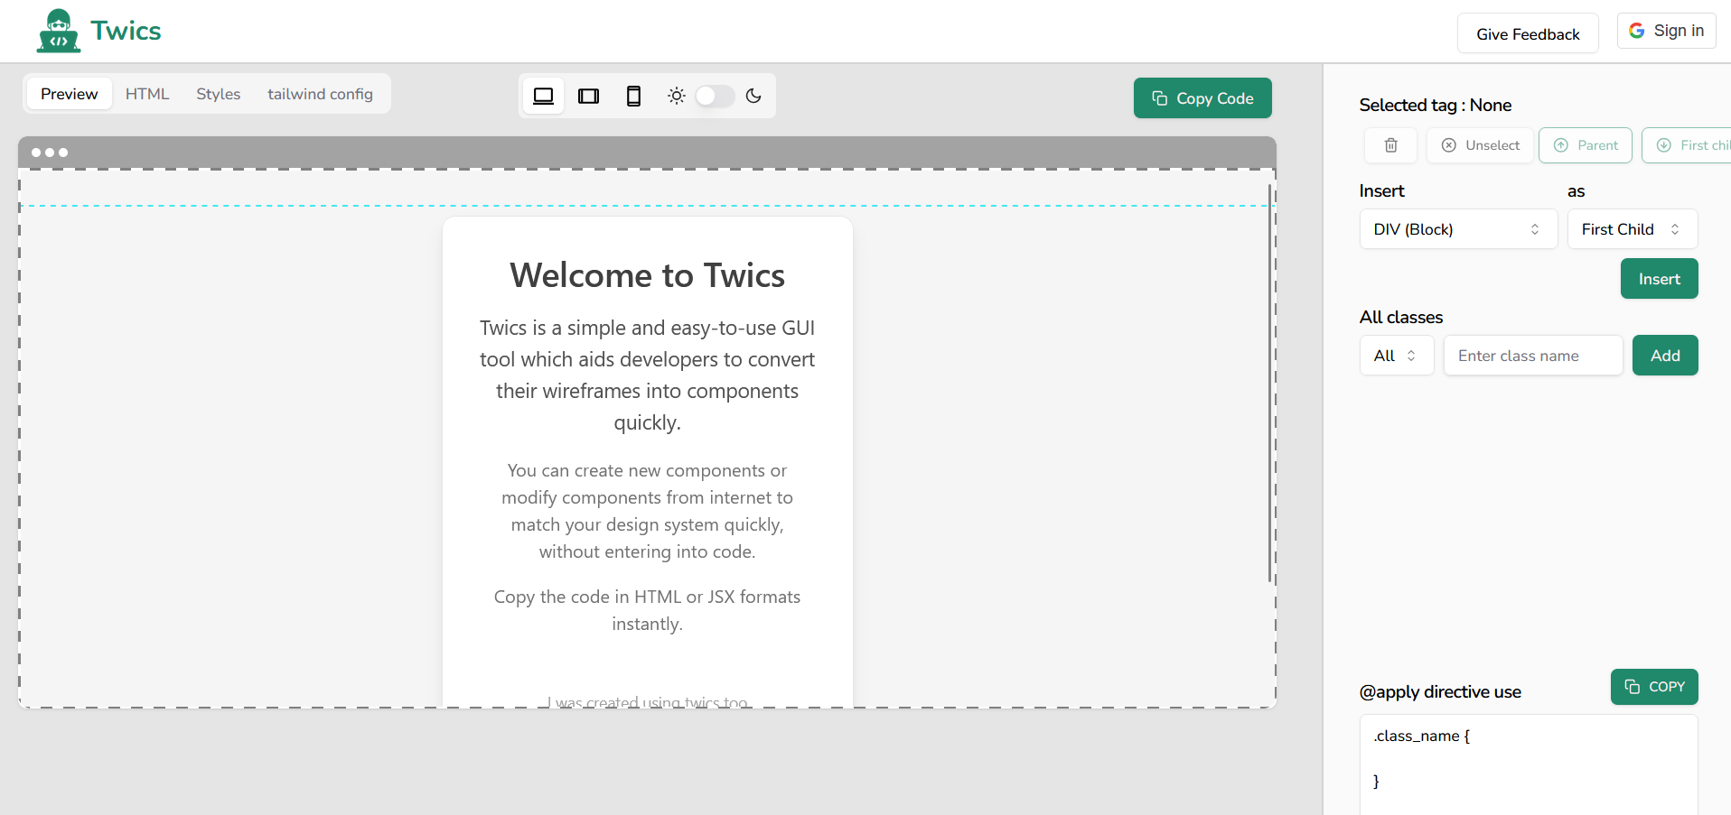Click the Enter class name field

pos(1532,355)
